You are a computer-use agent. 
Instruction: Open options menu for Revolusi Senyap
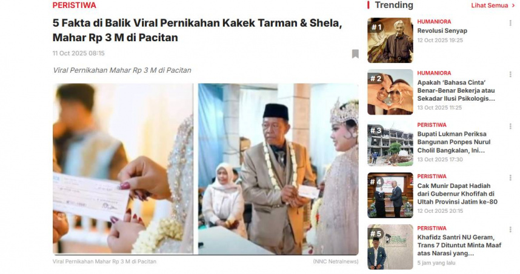click(510, 23)
